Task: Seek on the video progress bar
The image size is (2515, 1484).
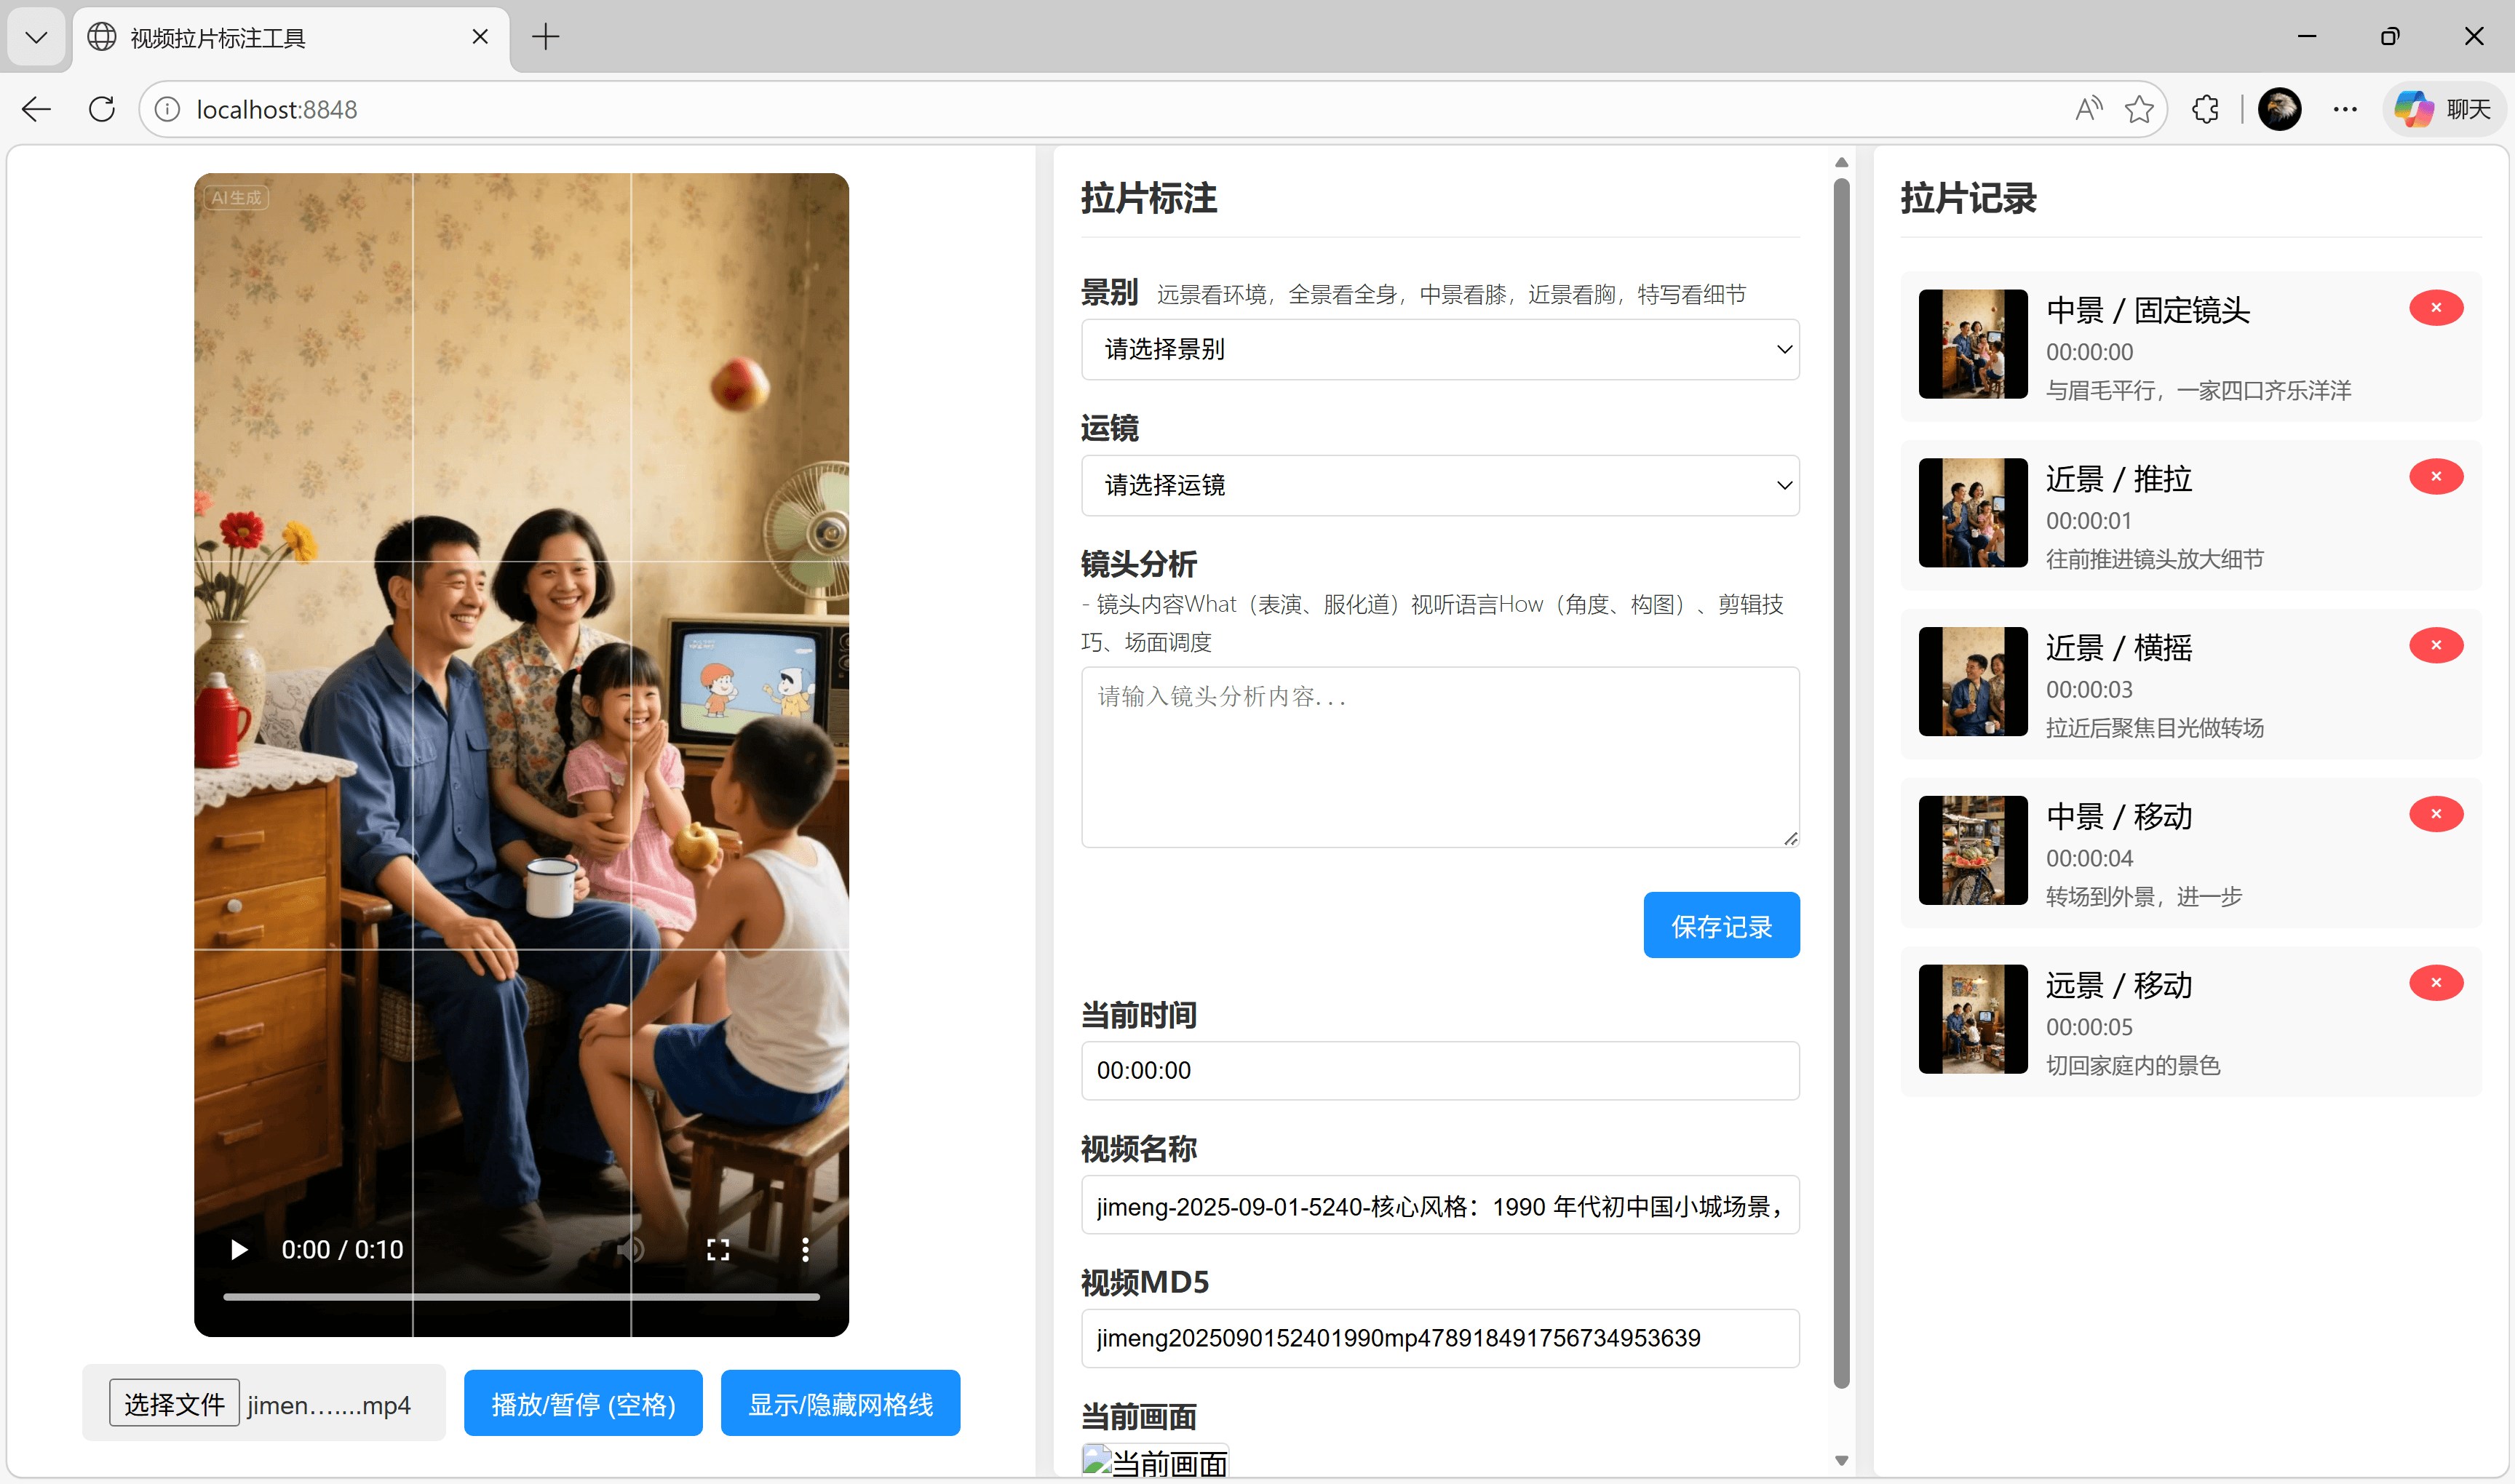Action: tap(521, 1297)
